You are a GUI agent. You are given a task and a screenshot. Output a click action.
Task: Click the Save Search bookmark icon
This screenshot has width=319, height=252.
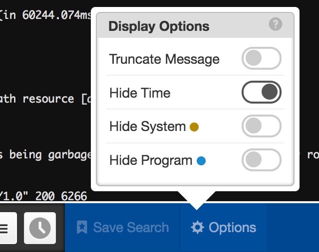coord(82,227)
